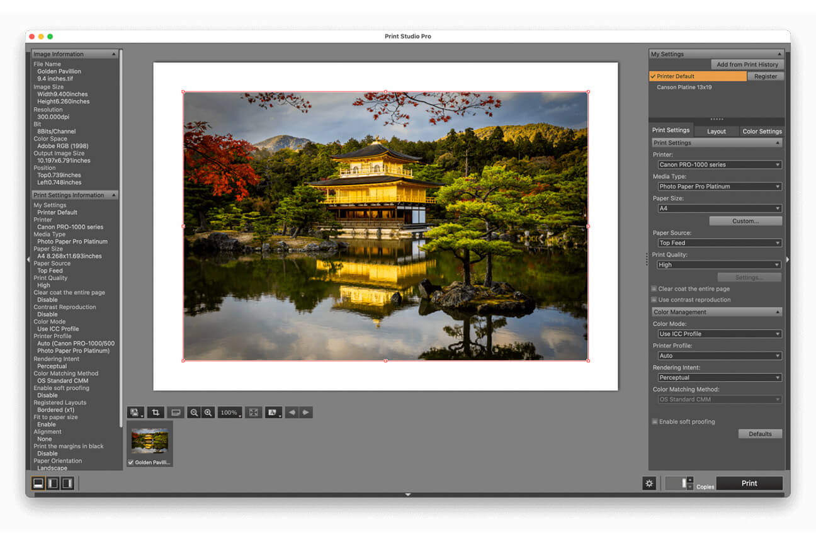The height and width of the screenshot is (544, 816).
Task: Check Use contrast reproduction option
Action: [x=654, y=300]
